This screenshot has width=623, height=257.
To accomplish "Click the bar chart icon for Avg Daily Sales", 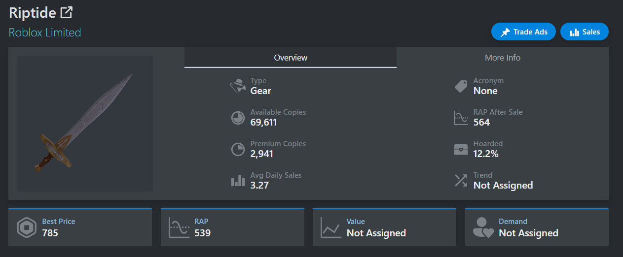I will [238, 181].
